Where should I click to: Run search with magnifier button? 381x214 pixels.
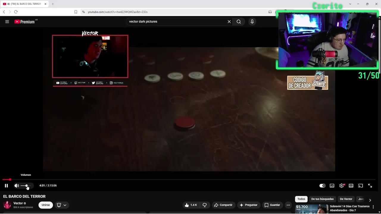coord(239,22)
